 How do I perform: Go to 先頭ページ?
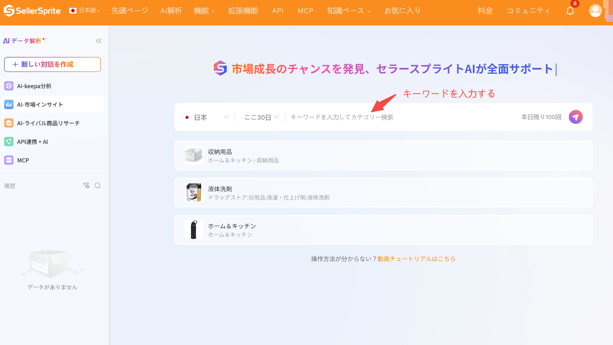129,11
